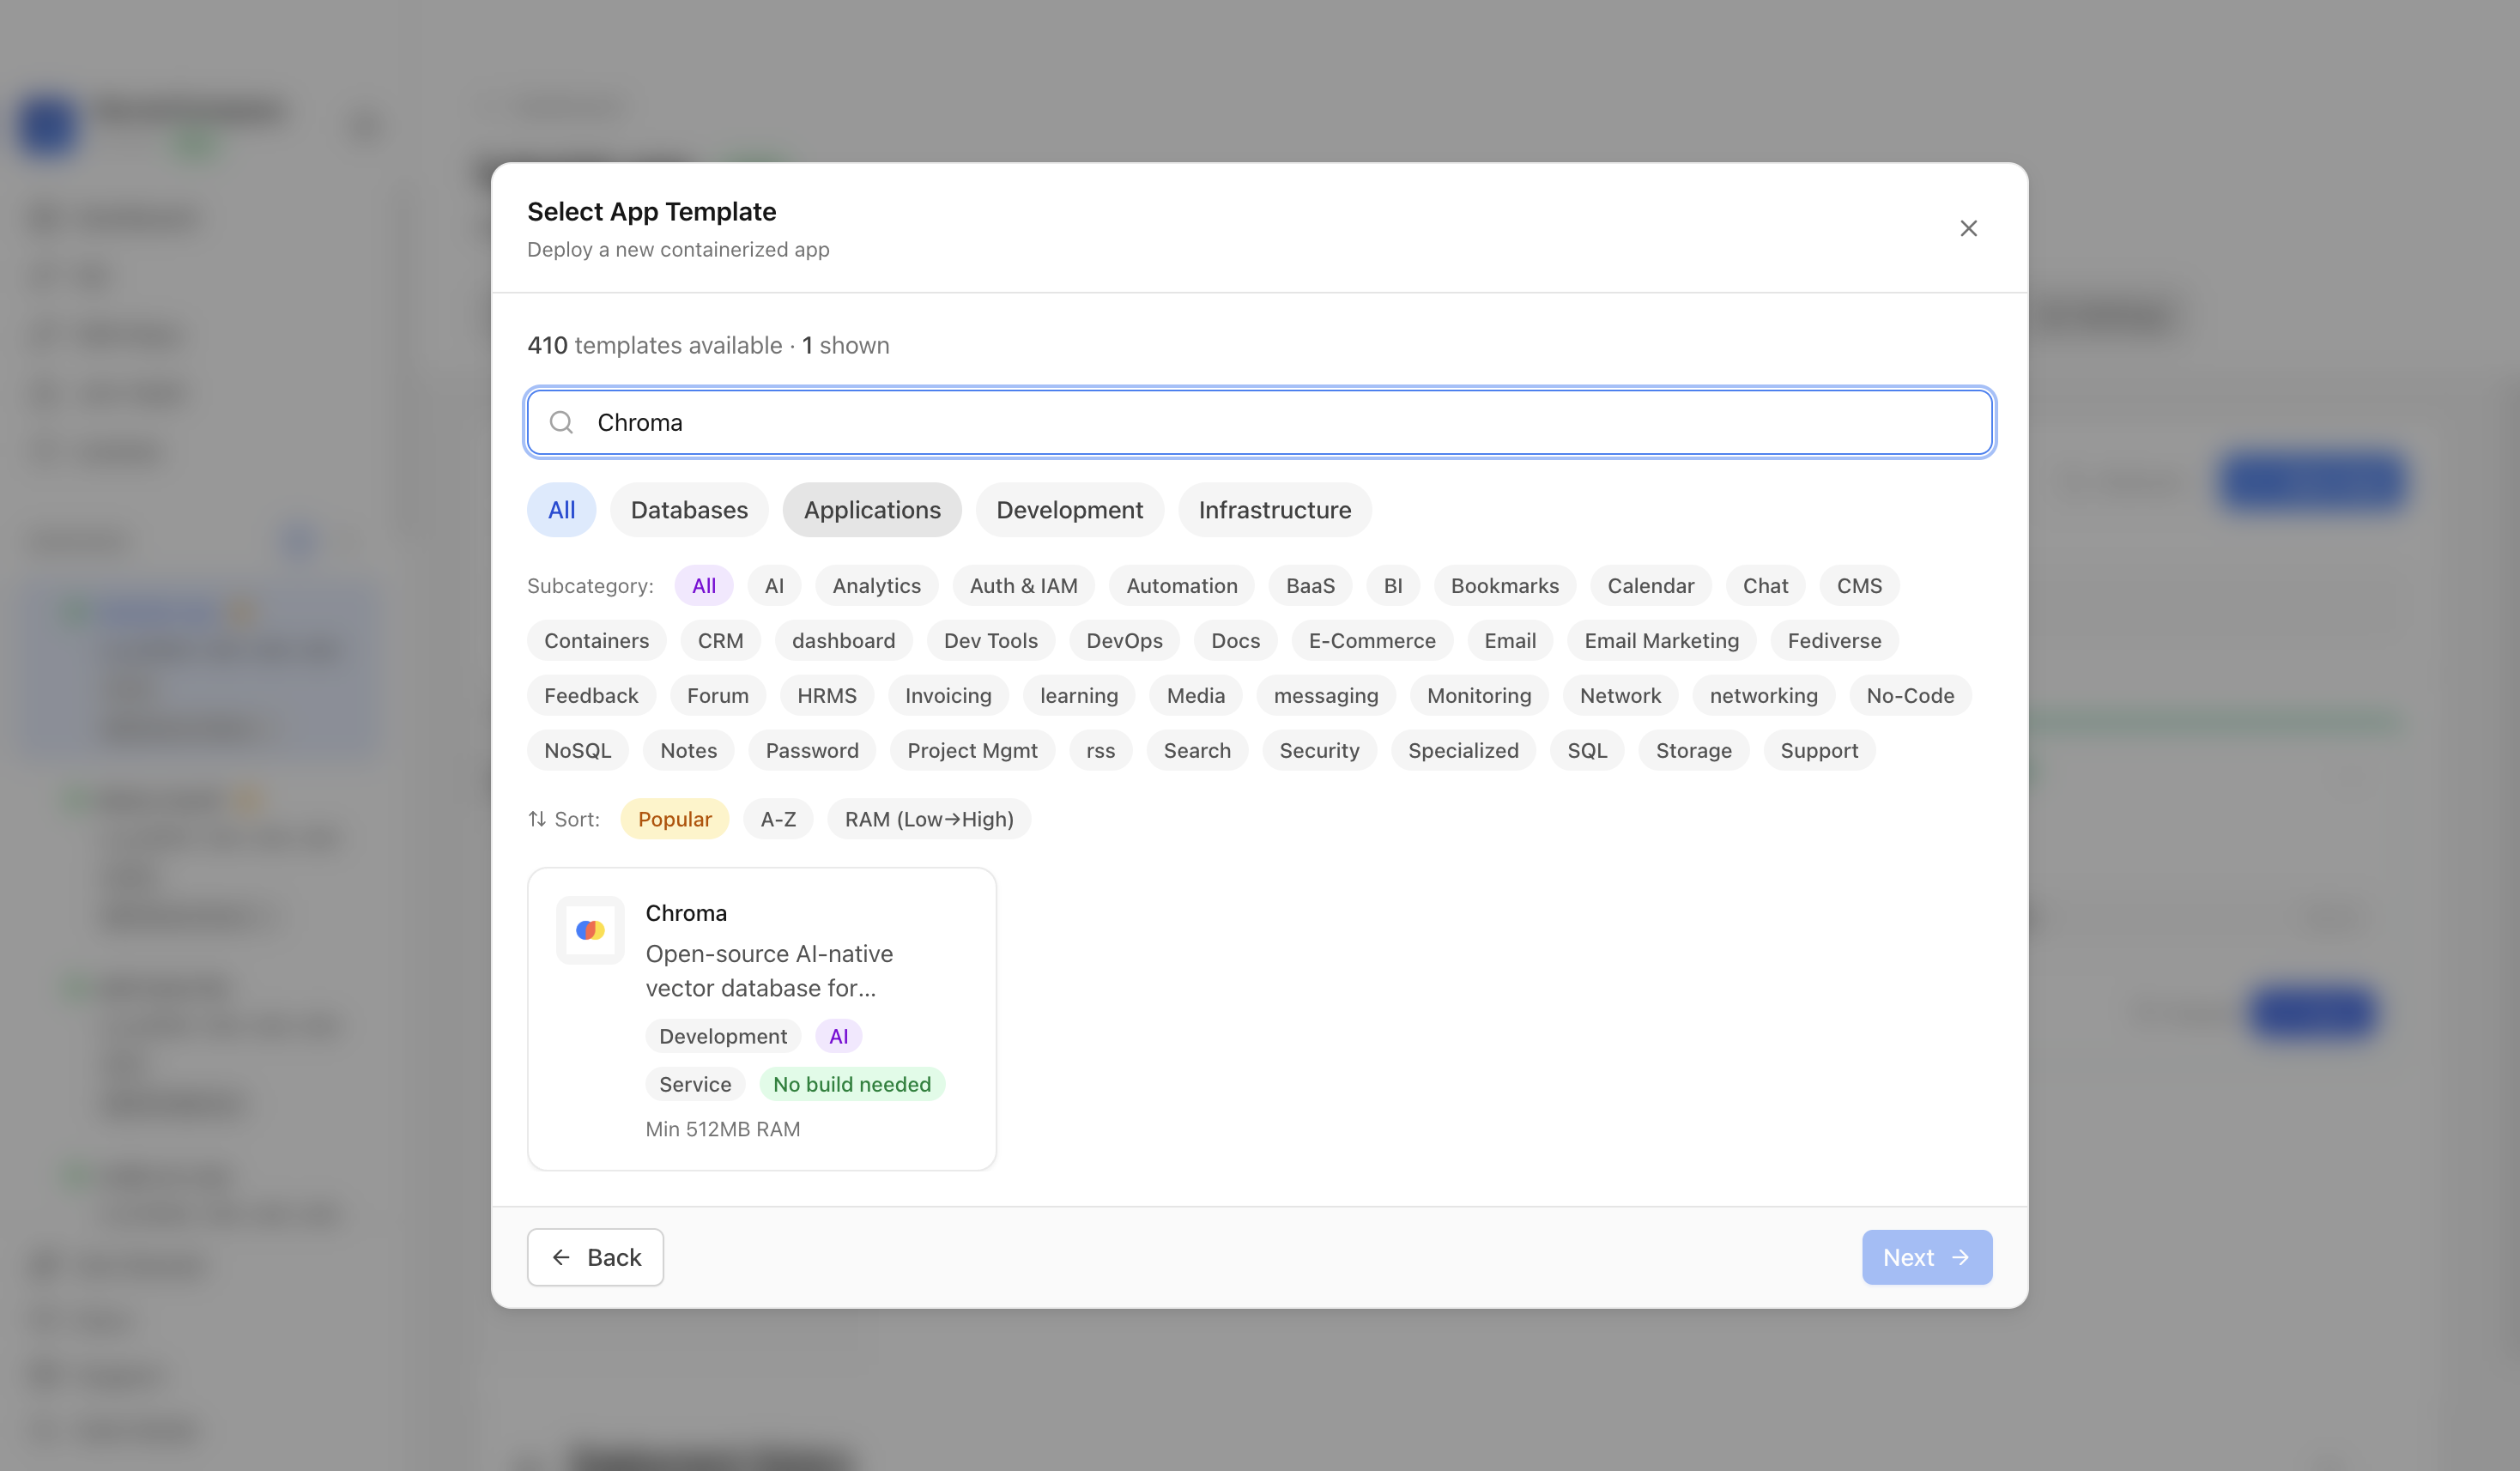The image size is (2520, 1471).
Task: Filter by dashboard subcategory
Action: click(843, 641)
